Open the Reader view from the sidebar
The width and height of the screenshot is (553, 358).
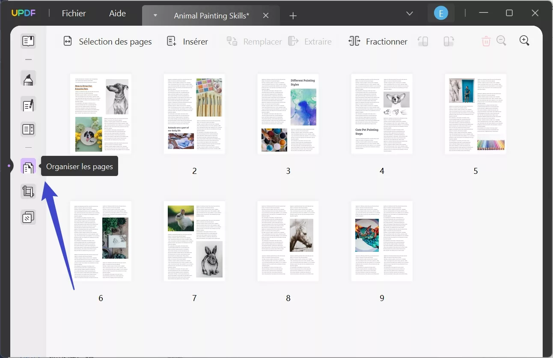[28, 41]
